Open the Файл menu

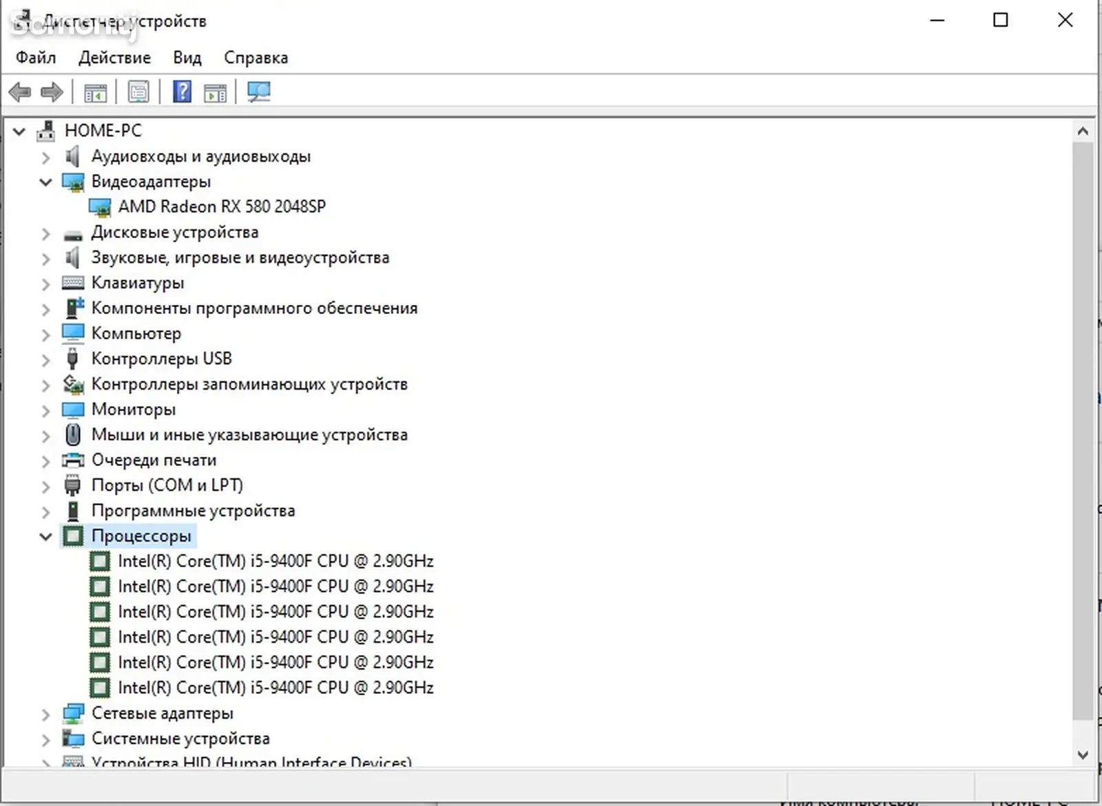tap(36, 58)
